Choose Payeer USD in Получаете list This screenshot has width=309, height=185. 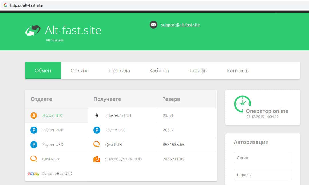tap(116, 130)
